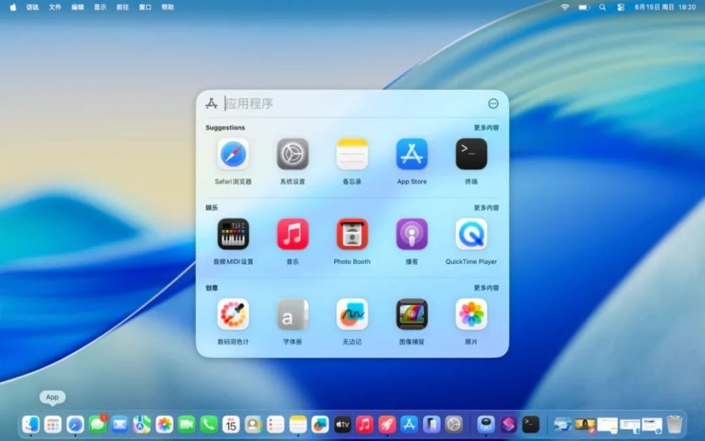This screenshot has height=441, width=705.
Task: Open 数码测色计 app
Action: pyautogui.click(x=233, y=314)
